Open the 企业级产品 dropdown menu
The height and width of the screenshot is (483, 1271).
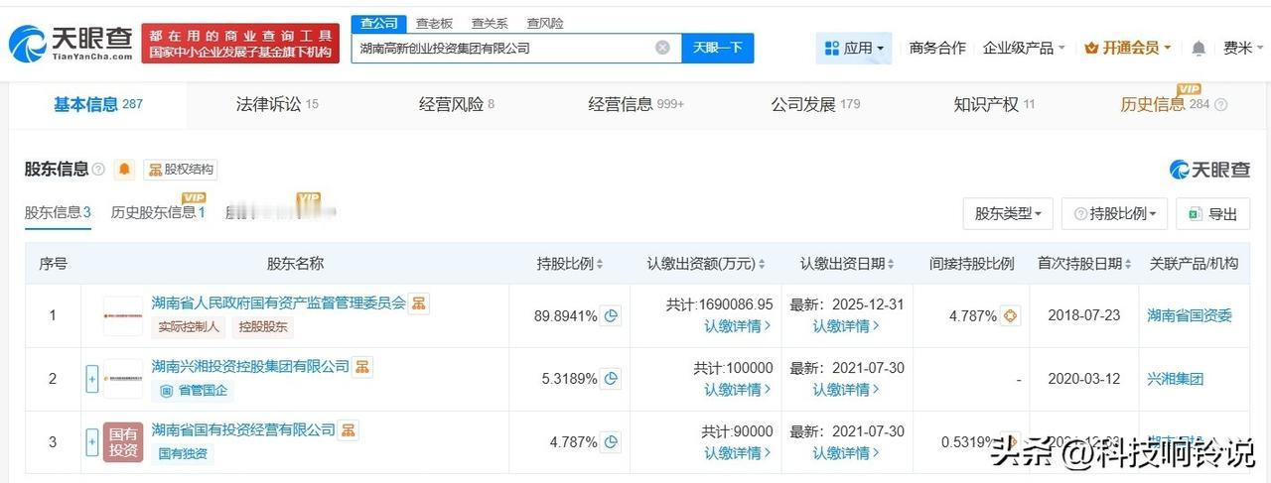point(1023,48)
